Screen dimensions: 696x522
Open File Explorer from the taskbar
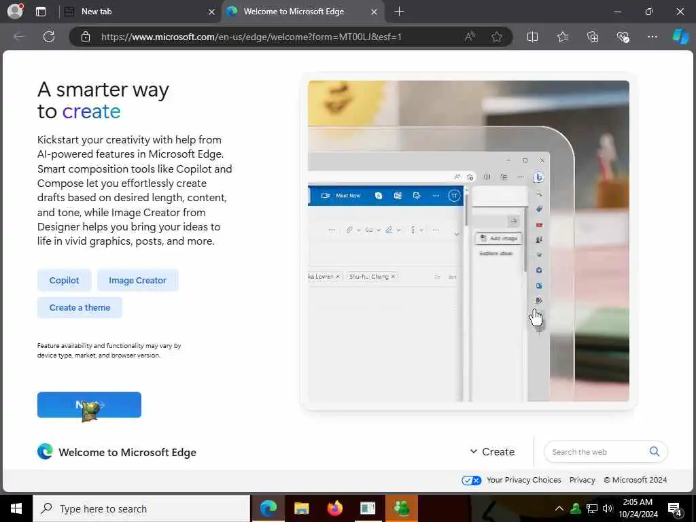point(301,508)
